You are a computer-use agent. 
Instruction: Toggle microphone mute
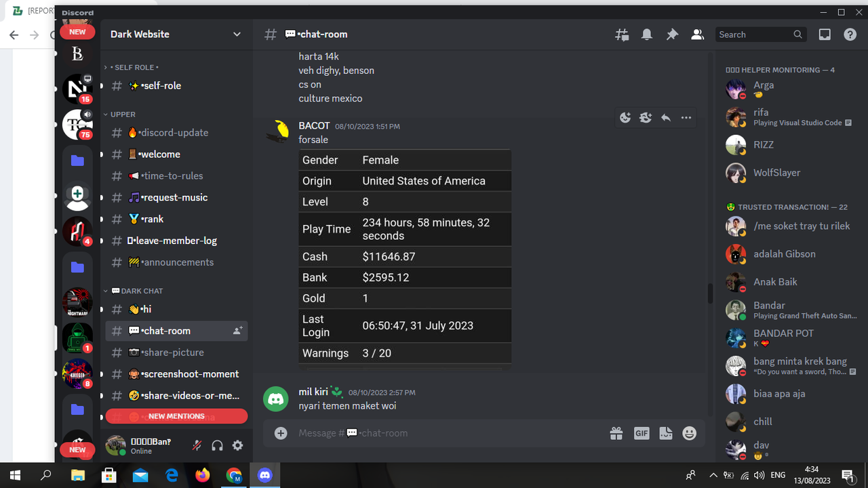[x=197, y=445]
